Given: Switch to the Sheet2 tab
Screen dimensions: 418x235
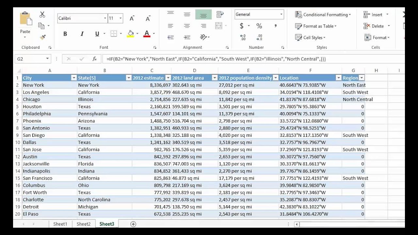Looking at the screenshot, I should [83, 224].
